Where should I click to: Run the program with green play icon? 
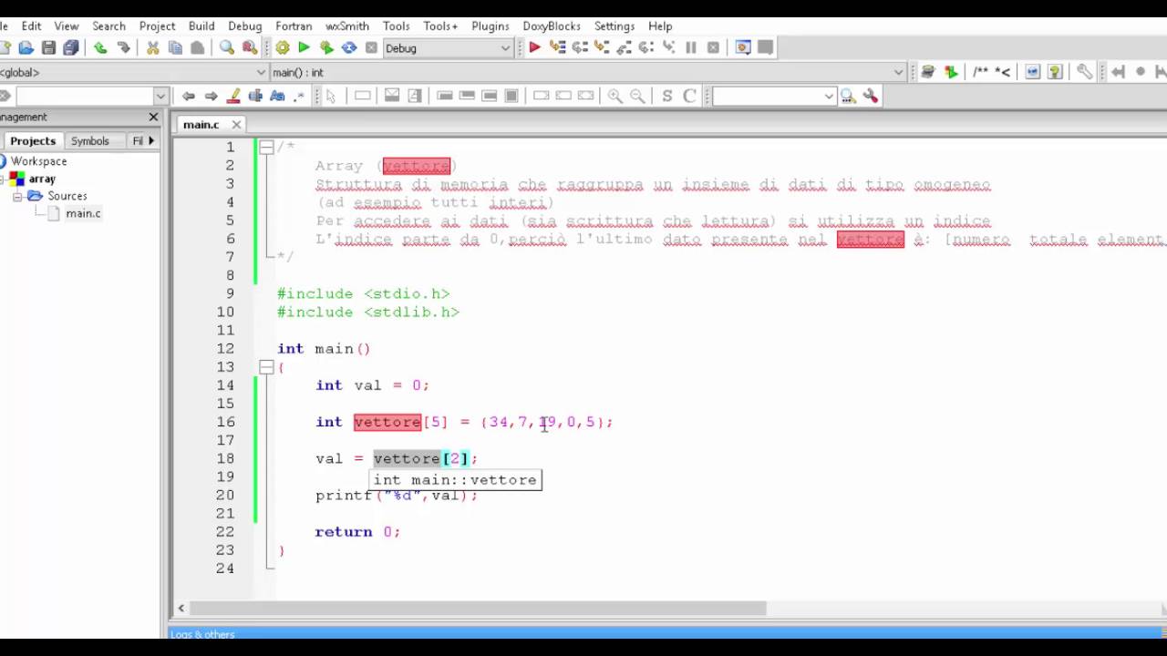(305, 48)
